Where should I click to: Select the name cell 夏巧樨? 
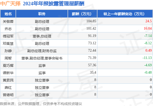pyautogui.click(x=8, y=66)
